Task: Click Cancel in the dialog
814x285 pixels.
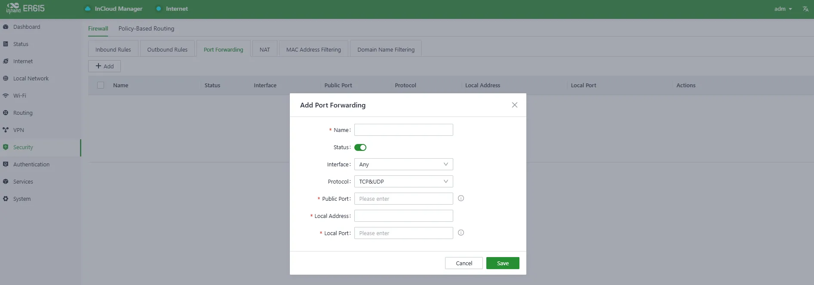Action: click(x=464, y=263)
